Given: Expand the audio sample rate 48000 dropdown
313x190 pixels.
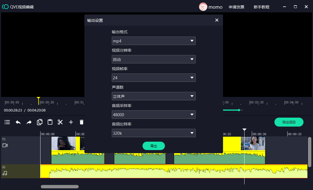Looking at the screenshot, I should pyautogui.click(x=153, y=115).
